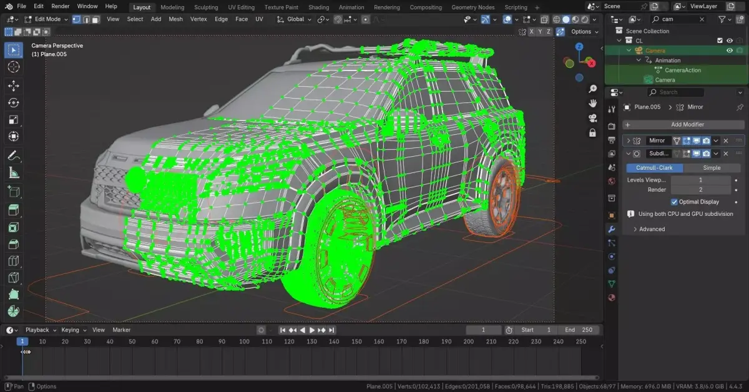Select the Scale tool in the toolbar
Screen dimensions: 749x392
click(x=14, y=120)
